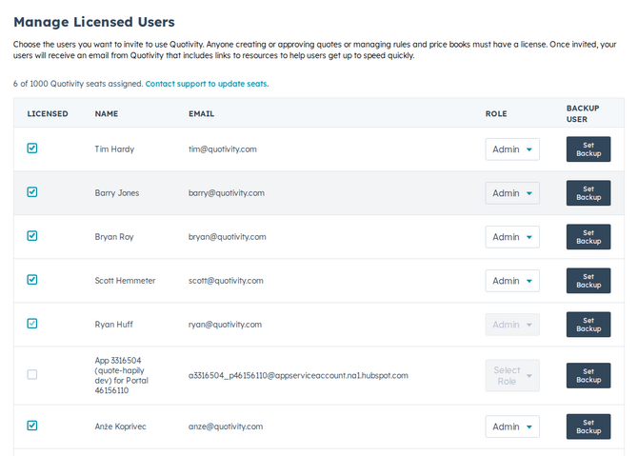
Task: Click Set Backup for Tim Hardy
Action: pyautogui.click(x=588, y=149)
